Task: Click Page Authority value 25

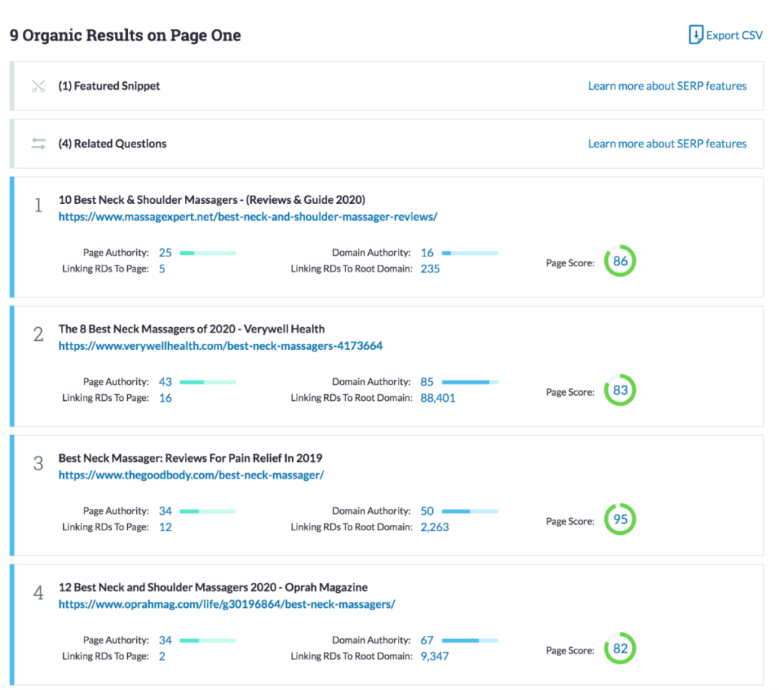Action: coord(165,253)
